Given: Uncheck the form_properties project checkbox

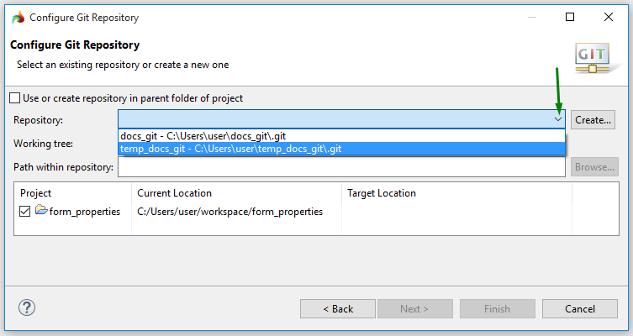Looking at the screenshot, I should (24, 212).
